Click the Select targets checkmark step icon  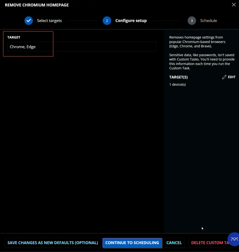pos(29,21)
